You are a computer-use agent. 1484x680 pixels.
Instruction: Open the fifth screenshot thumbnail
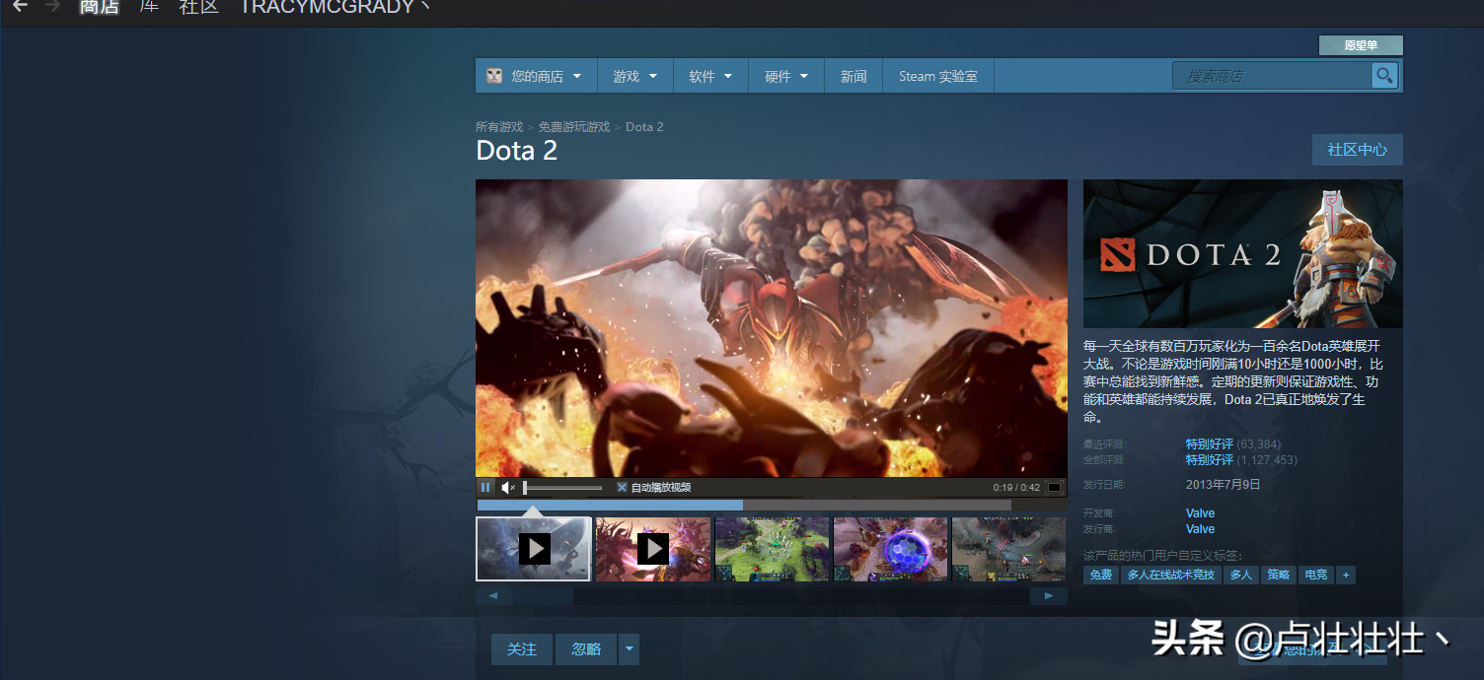pyautogui.click(x=1008, y=549)
